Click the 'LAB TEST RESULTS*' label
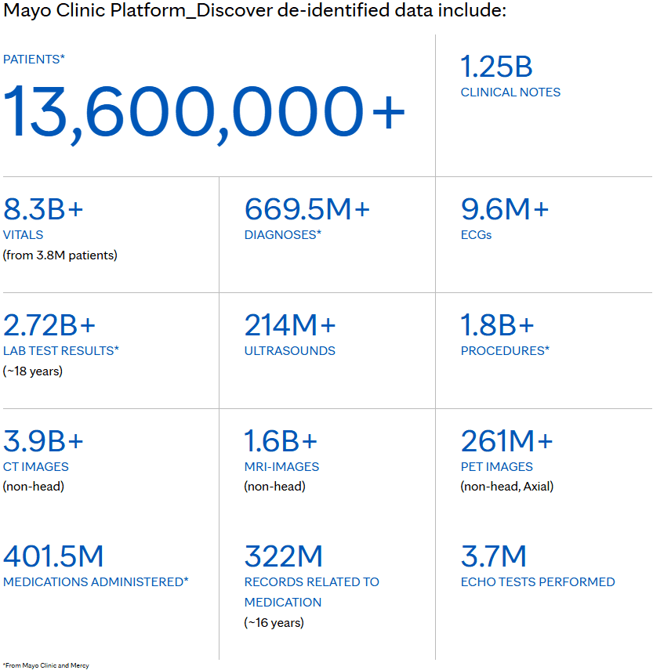Screen dimensions: 653x670 61,351
